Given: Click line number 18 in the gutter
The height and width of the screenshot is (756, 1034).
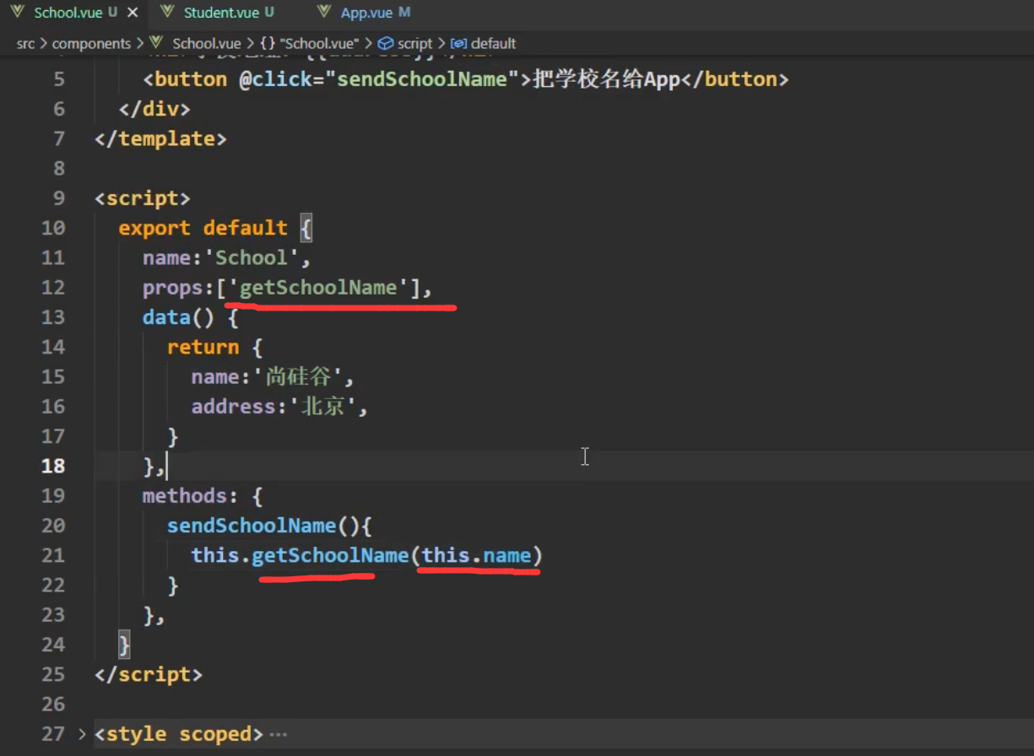Looking at the screenshot, I should click(x=53, y=466).
